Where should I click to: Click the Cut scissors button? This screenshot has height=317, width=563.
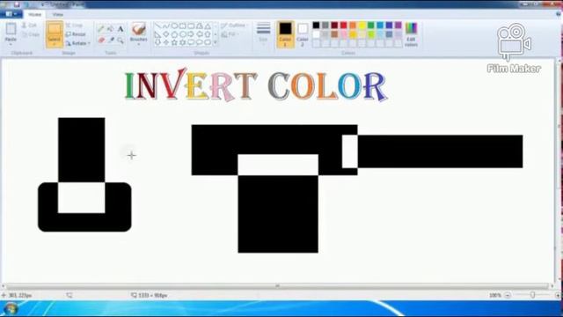(x=29, y=26)
